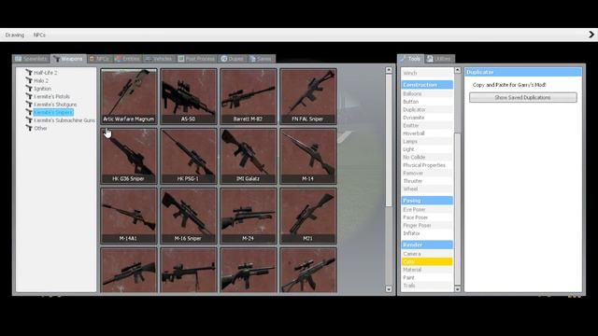Select the Material tool
598x336 pixels.
tap(427, 270)
